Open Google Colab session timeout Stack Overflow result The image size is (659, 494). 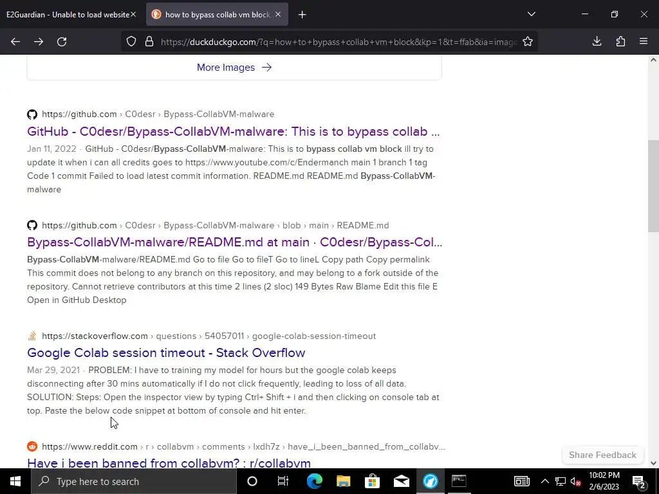166,352
